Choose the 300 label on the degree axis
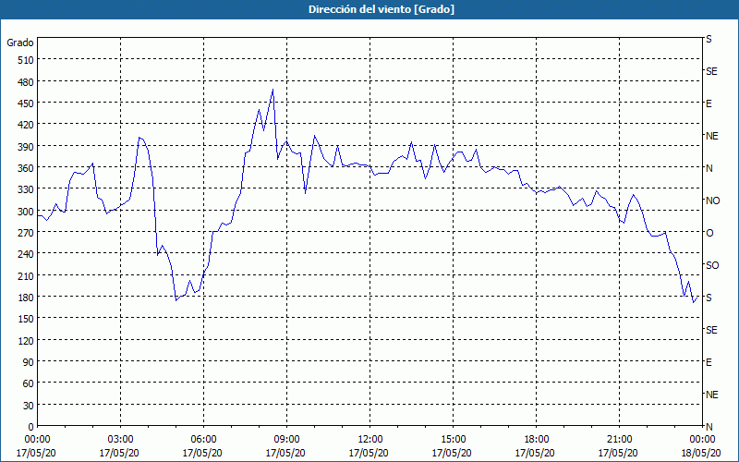Viewport: 739px width, 462px height. coord(27,211)
